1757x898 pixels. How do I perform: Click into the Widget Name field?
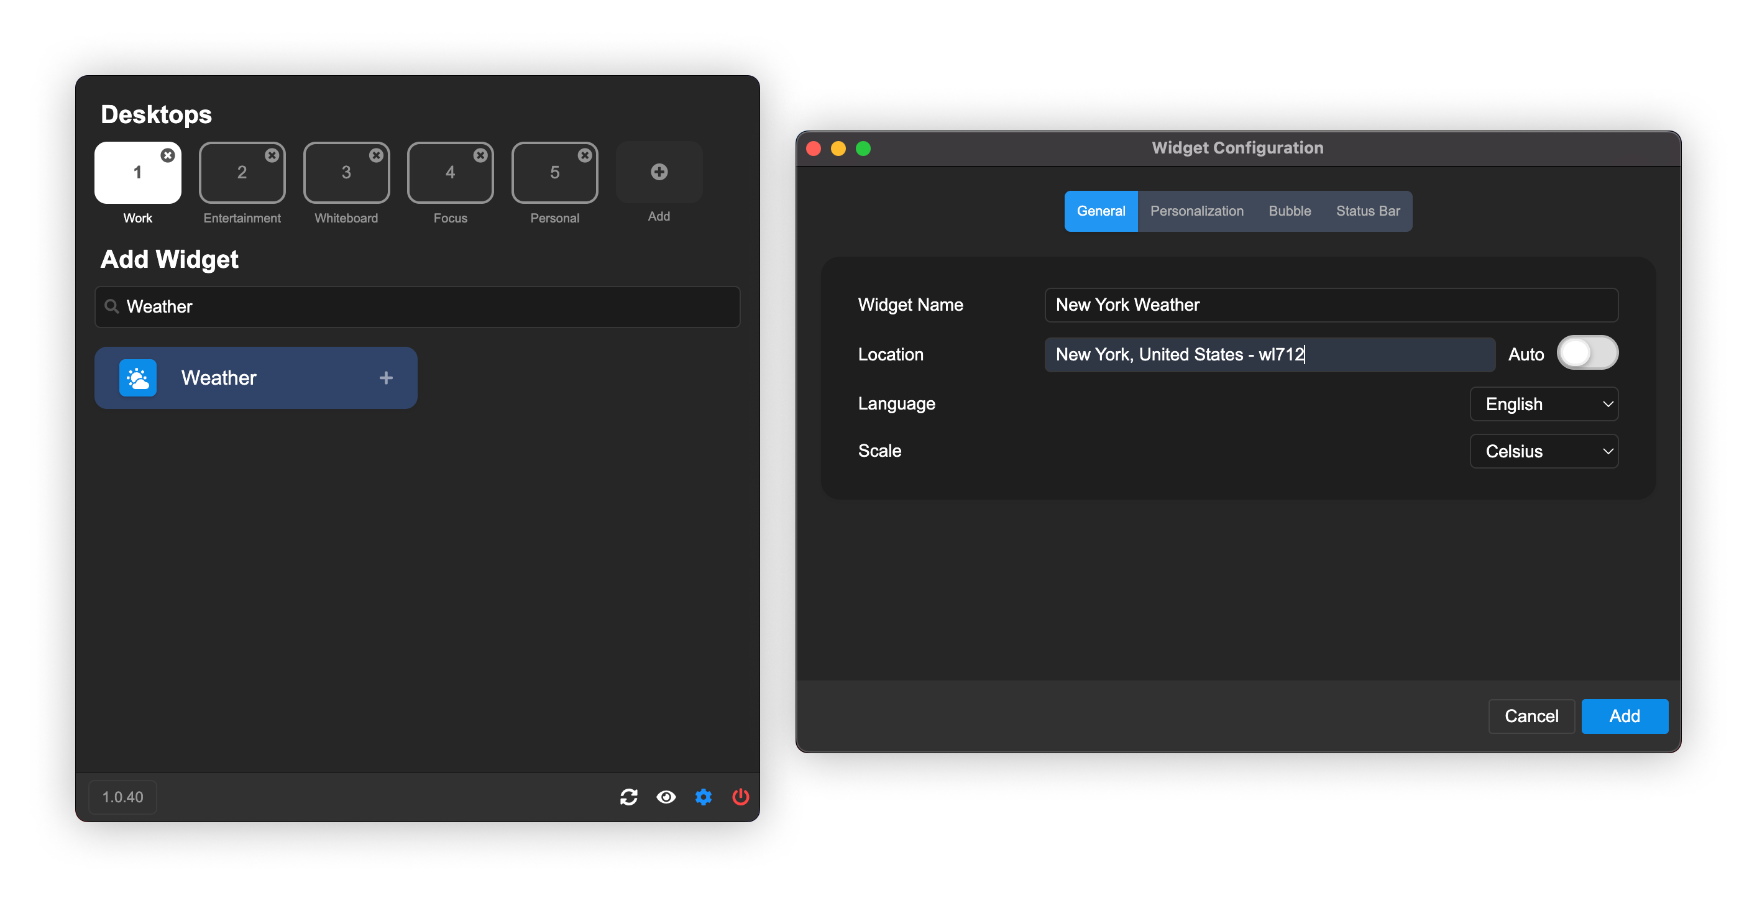[1330, 305]
